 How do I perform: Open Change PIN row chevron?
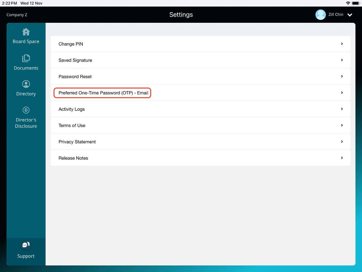tap(342, 44)
